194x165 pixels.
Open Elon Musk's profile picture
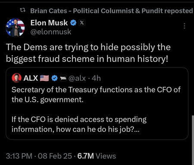coord(15,27)
